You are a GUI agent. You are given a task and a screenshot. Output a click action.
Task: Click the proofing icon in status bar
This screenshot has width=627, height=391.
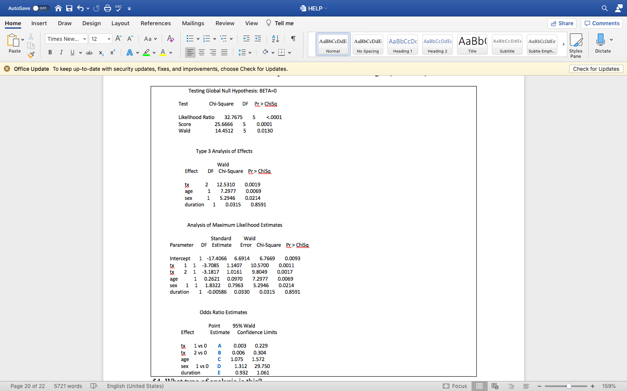pyautogui.click(x=94, y=386)
